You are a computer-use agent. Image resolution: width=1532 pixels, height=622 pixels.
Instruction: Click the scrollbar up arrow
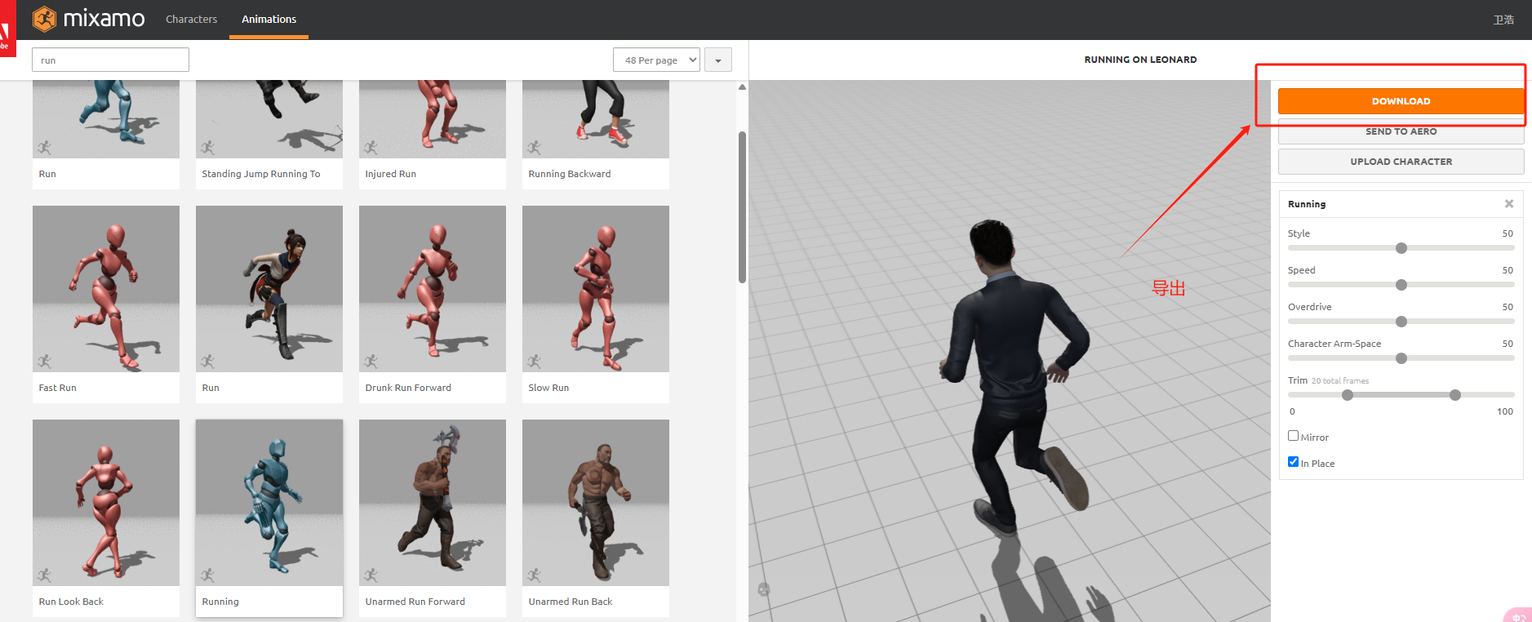tap(742, 87)
